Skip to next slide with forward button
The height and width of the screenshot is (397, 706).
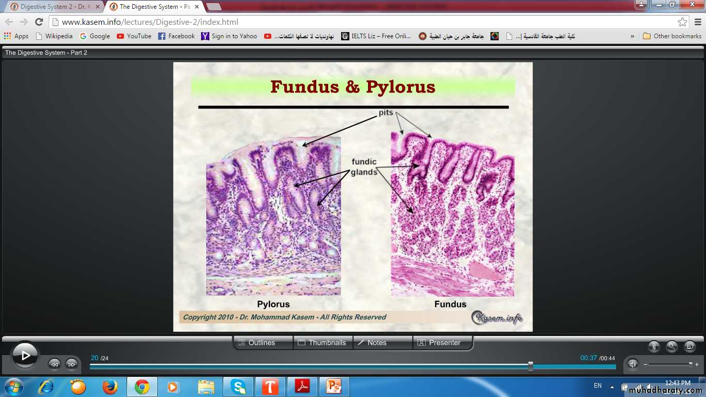point(71,364)
